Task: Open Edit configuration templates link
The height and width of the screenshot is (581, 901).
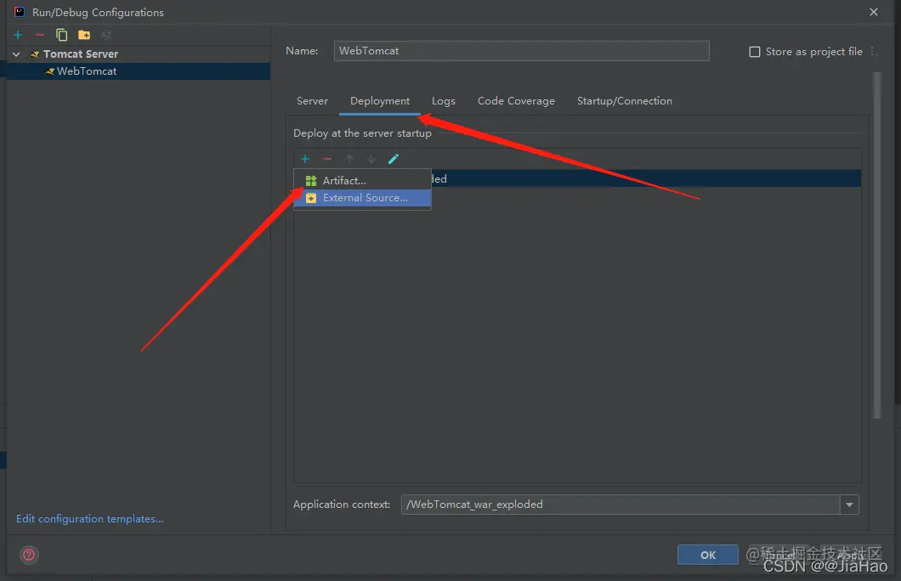Action: 89,519
